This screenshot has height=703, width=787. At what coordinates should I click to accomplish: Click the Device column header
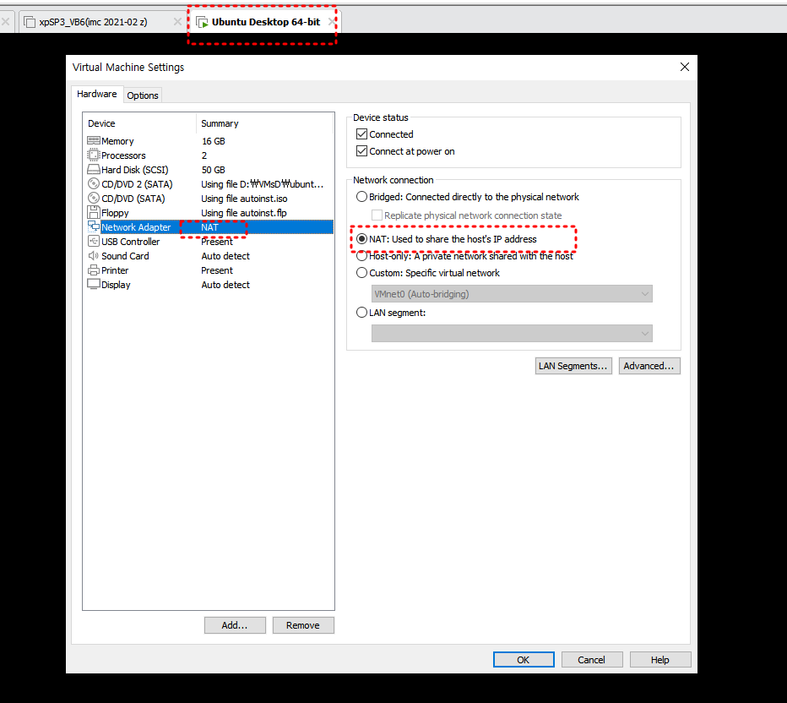101,123
